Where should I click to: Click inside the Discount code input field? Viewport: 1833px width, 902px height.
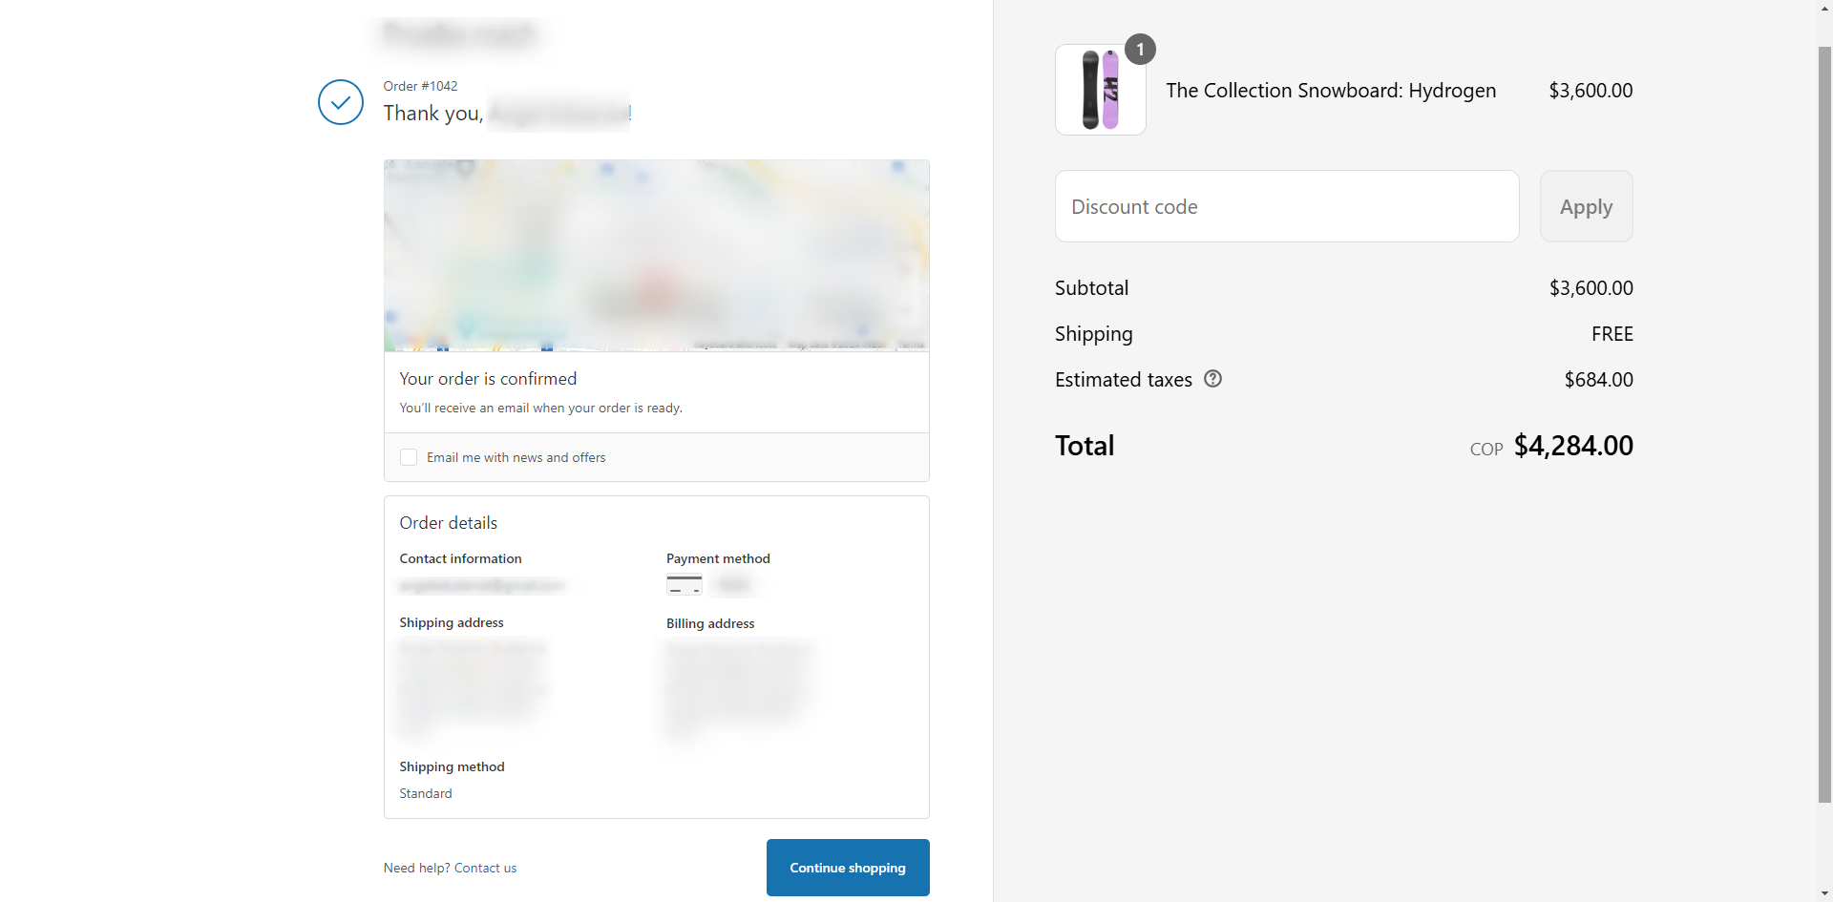(x=1287, y=205)
